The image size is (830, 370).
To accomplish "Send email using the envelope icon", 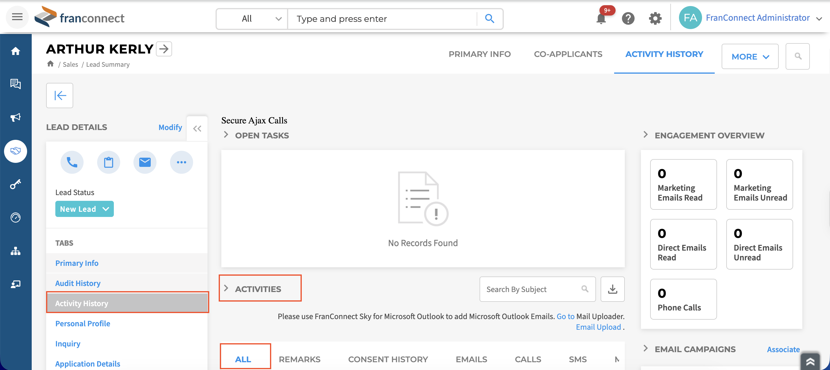I will (x=145, y=162).
